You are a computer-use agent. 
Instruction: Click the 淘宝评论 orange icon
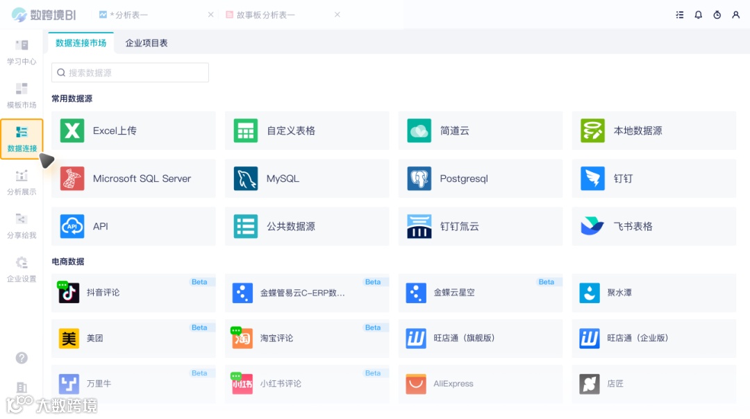click(x=242, y=338)
